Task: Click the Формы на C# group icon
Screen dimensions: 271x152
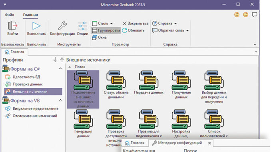Action: coord(6,69)
